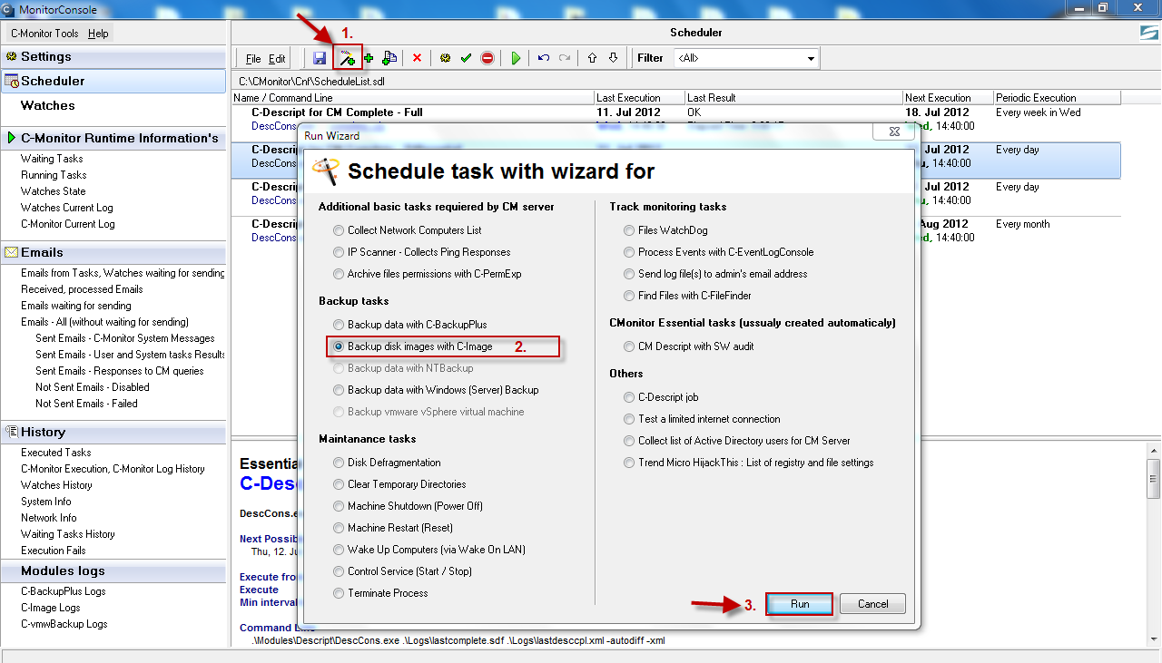The height and width of the screenshot is (663, 1162).
Task: Open C-Monitor Tools menu
Action: 44,34
